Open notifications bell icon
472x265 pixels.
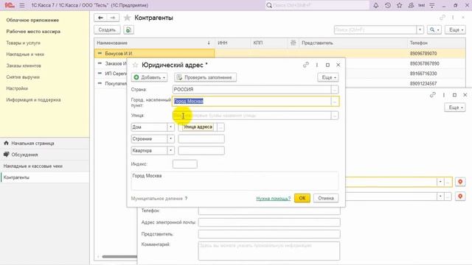[375, 5]
